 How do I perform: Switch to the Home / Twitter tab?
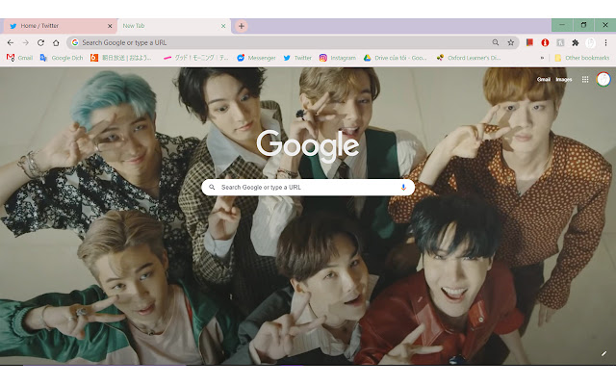click(60, 26)
